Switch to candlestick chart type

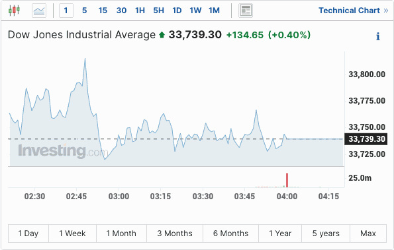(14, 11)
